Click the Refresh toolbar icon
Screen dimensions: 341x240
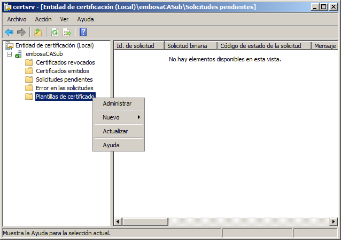coord(55,32)
